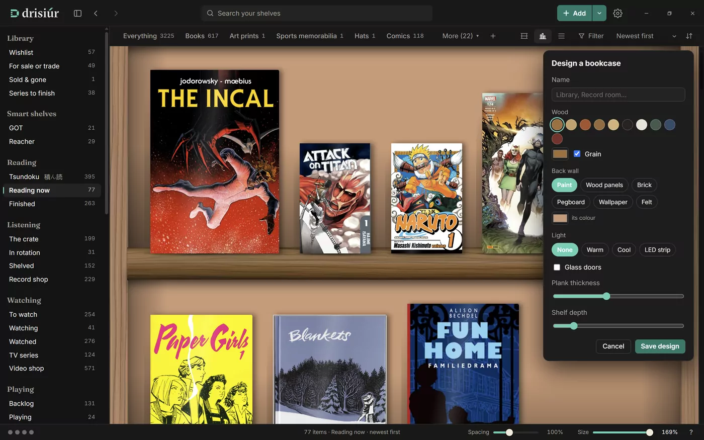Open the Add button dropdown arrow
Viewport: 704px width, 440px height.
(599, 14)
